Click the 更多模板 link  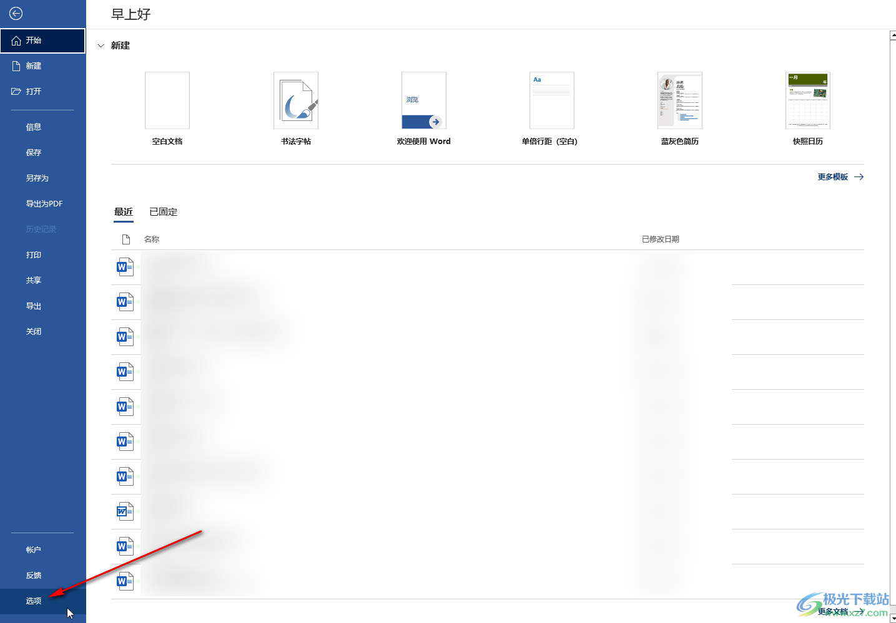point(840,177)
